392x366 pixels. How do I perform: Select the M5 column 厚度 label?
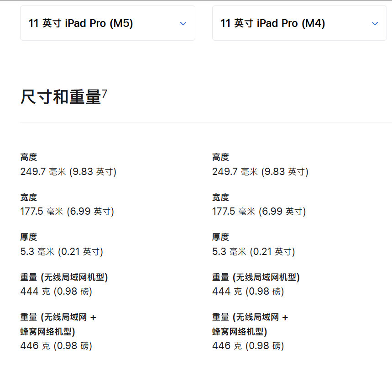click(x=28, y=237)
